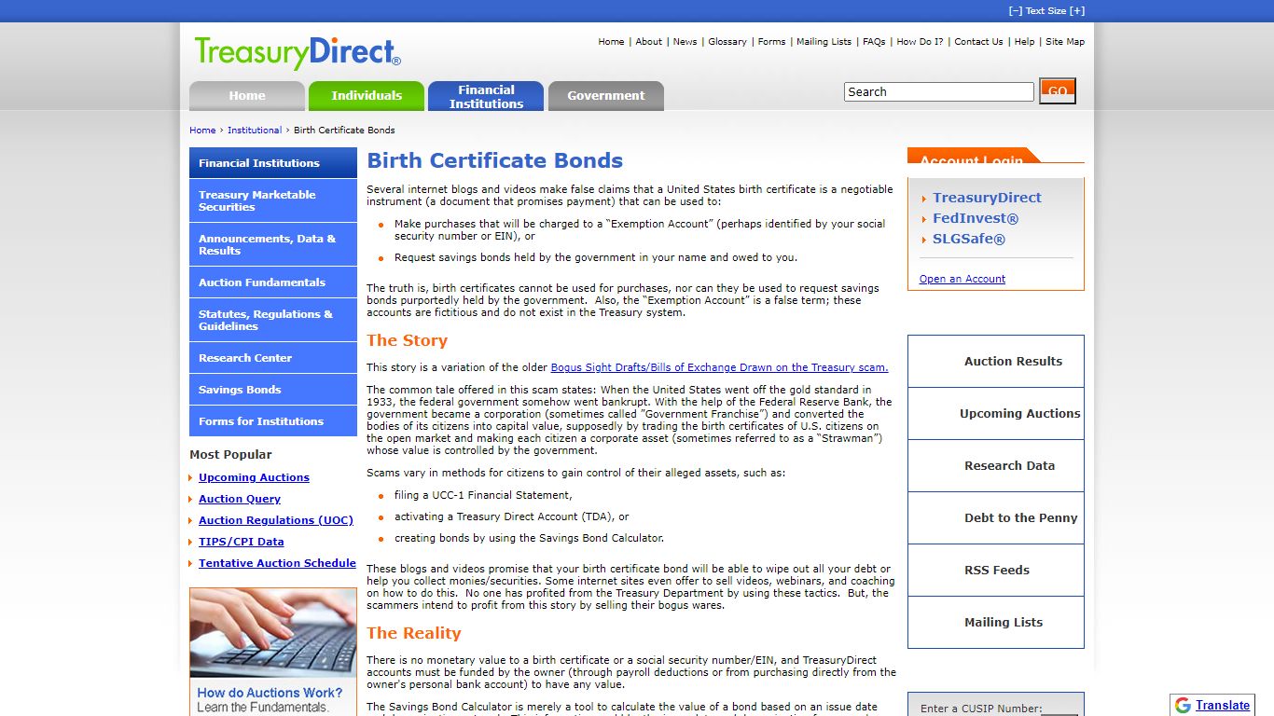This screenshot has width=1274, height=716.
Task: Open the Auction Query link
Action: (240, 499)
